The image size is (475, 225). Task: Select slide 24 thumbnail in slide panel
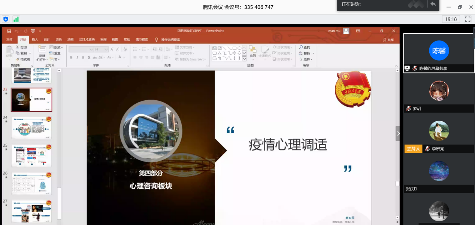point(31,127)
